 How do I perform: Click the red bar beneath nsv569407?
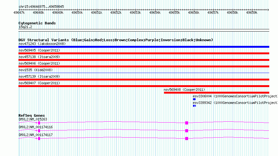(144, 86)
